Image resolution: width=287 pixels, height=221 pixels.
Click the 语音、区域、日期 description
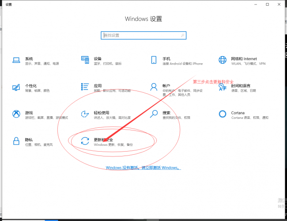click(x=243, y=91)
